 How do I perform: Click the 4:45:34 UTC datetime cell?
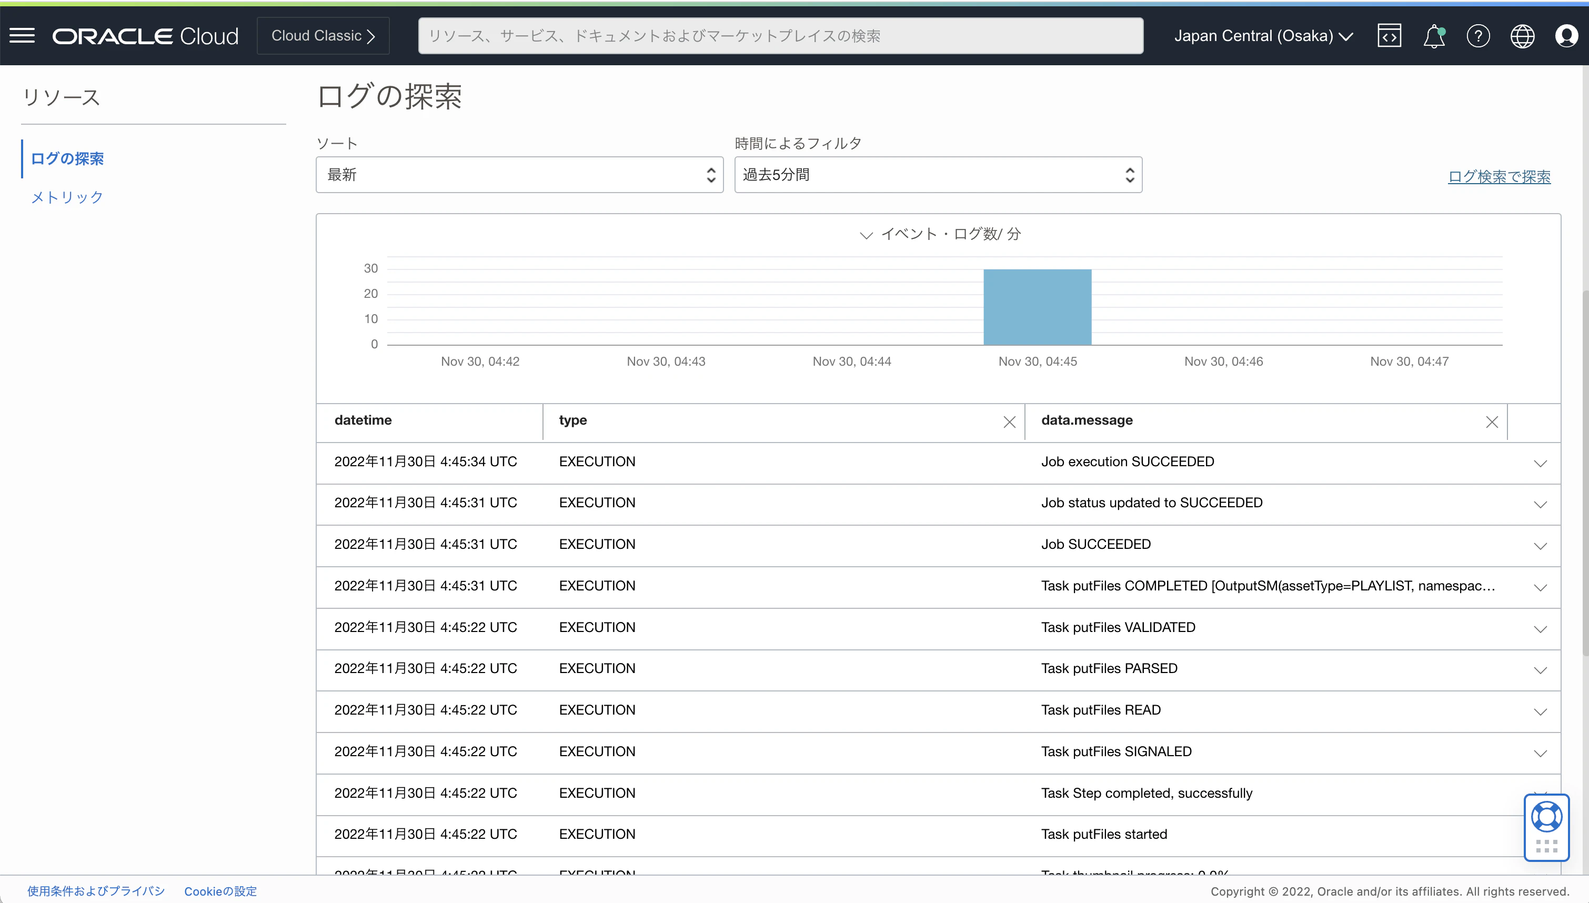[426, 461]
